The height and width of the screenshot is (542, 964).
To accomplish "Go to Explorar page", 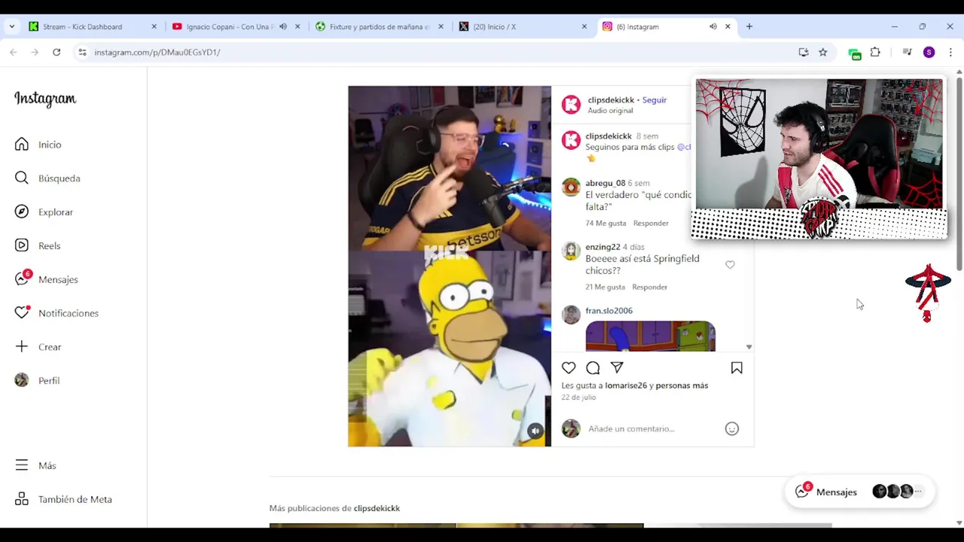I will (x=56, y=212).
